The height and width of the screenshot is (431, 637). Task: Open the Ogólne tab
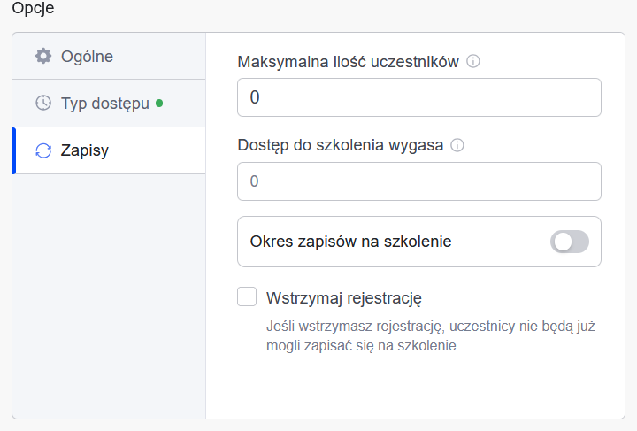pos(87,57)
